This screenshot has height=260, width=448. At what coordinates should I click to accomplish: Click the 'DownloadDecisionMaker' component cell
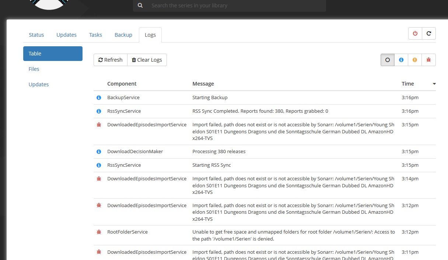tap(135, 152)
